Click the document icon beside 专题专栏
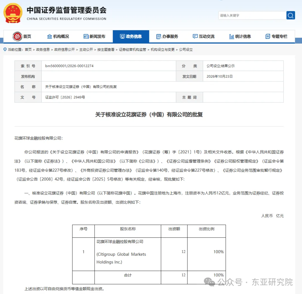Viewport: 302px width, 294px height. [x=268, y=36]
